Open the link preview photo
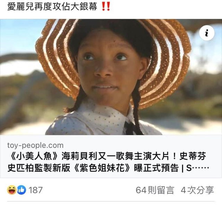Viewport: 222px width, 205px height. tap(111, 77)
